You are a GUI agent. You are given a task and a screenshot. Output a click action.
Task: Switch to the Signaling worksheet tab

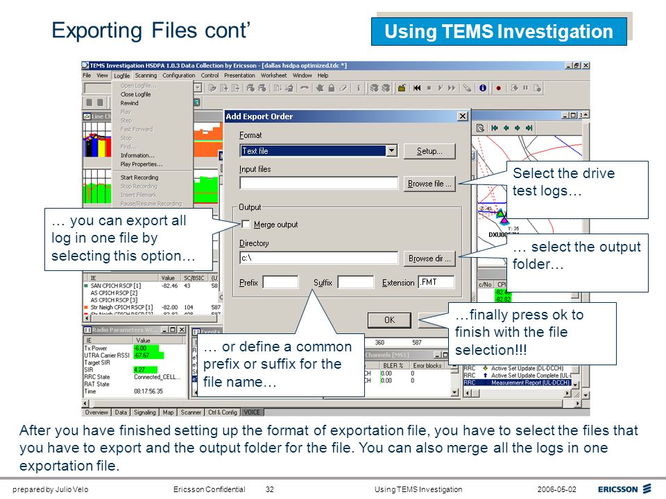(144, 412)
